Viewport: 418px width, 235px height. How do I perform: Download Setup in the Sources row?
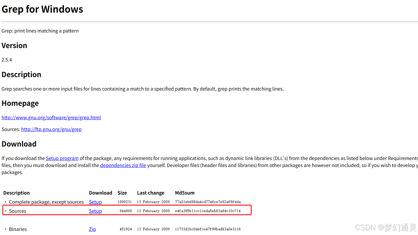click(95, 211)
